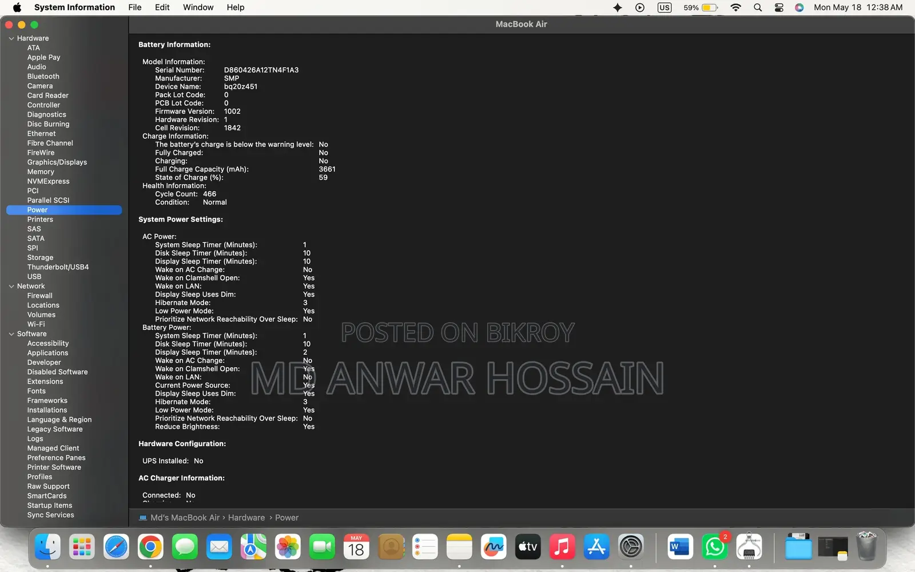Open System Information app menu
This screenshot has width=915, height=572.
click(x=74, y=7)
